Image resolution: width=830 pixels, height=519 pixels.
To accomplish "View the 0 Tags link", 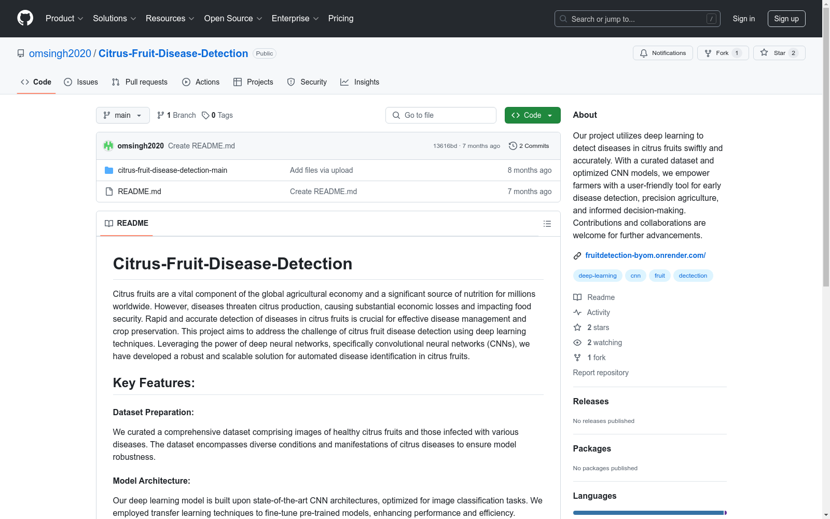I will click(x=217, y=115).
